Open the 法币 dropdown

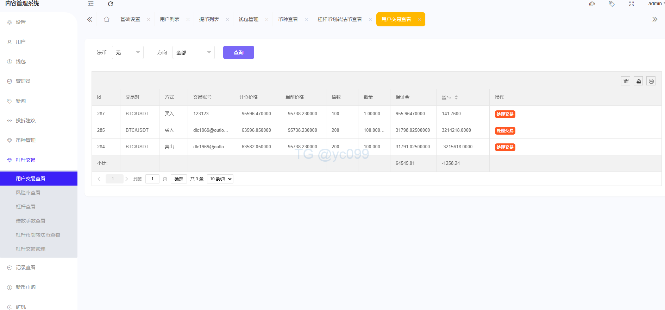pyautogui.click(x=127, y=52)
